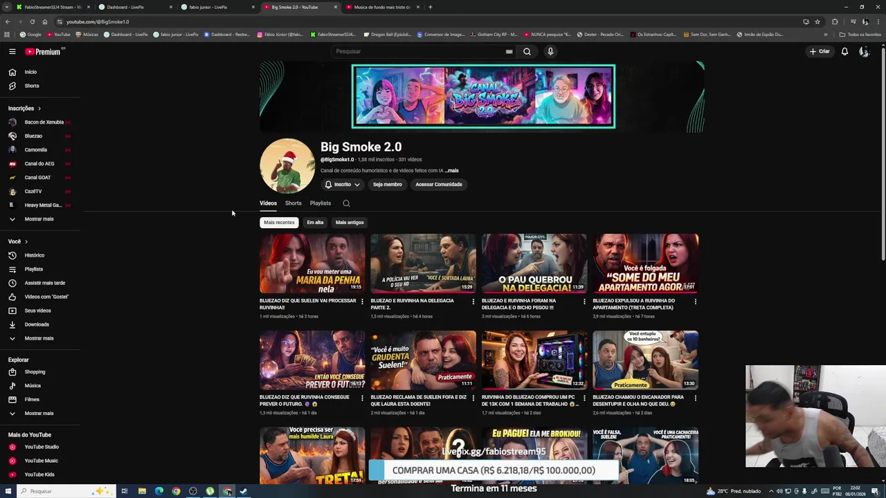
Task: Expand Mostrar mais under subscriptions
Action: 40,219
